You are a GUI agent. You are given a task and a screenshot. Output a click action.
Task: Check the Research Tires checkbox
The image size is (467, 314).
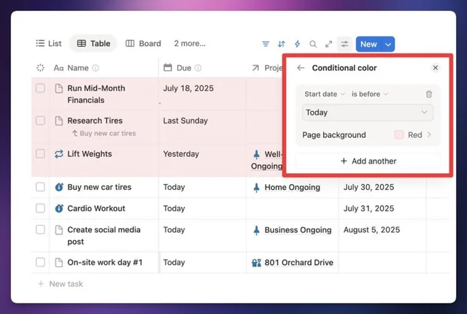point(40,120)
